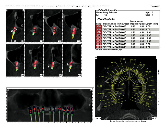Click the right arrow in cross-section slice 88
Viewport: 166px width, 128px height.
coord(15,41)
